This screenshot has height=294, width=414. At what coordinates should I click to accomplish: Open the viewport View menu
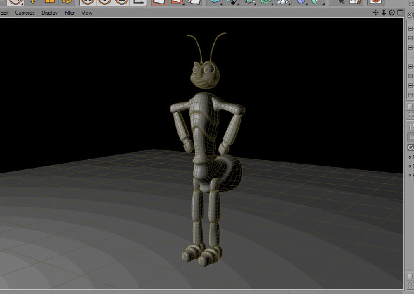click(86, 12)
